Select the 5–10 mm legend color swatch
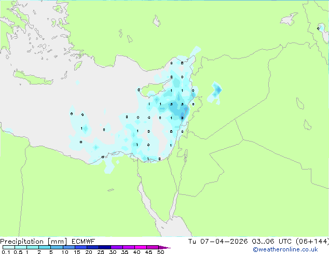The image size is (329, 254). click(57, 247)
